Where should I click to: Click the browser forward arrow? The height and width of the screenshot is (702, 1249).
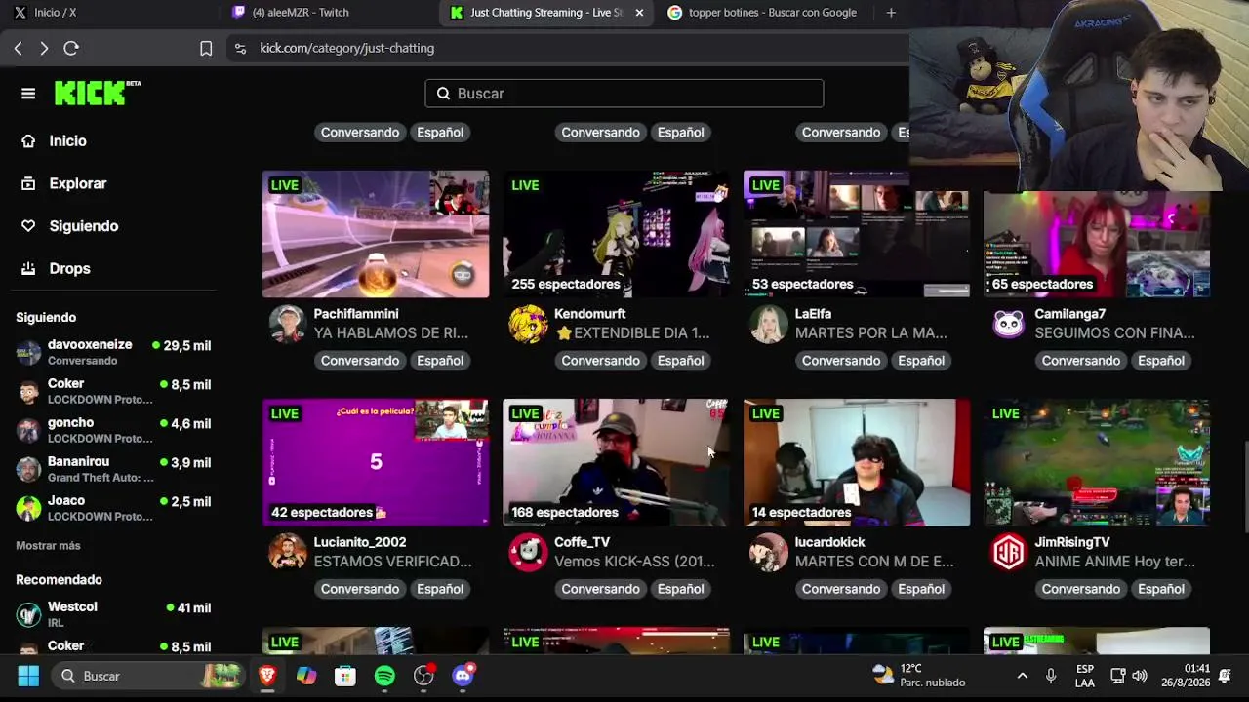44,48
